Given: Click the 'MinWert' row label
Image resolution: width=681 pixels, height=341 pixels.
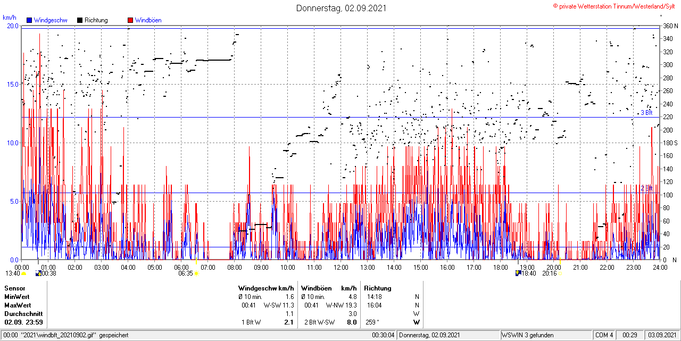Looking at the screenshot, I should 17,297.
